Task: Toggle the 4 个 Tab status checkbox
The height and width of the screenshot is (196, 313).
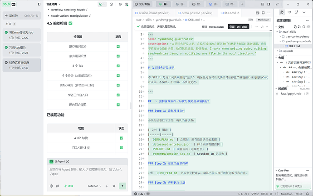Action: (x=118, y=66)
